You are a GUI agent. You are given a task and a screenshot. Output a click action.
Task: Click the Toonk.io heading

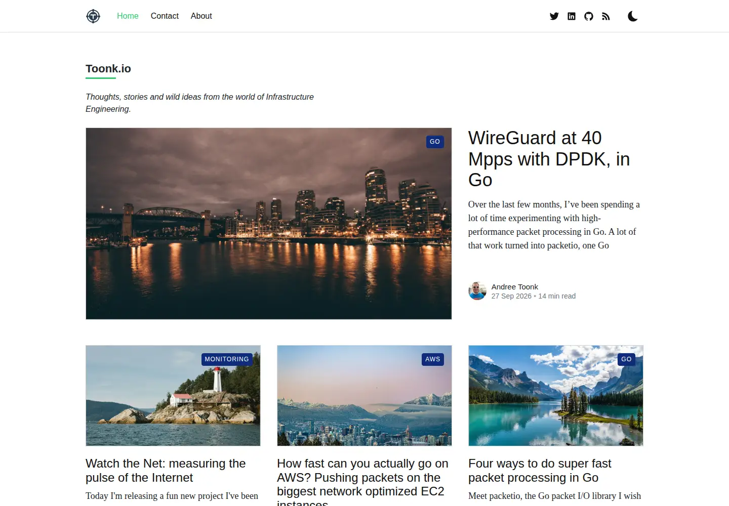click(108, 69)
